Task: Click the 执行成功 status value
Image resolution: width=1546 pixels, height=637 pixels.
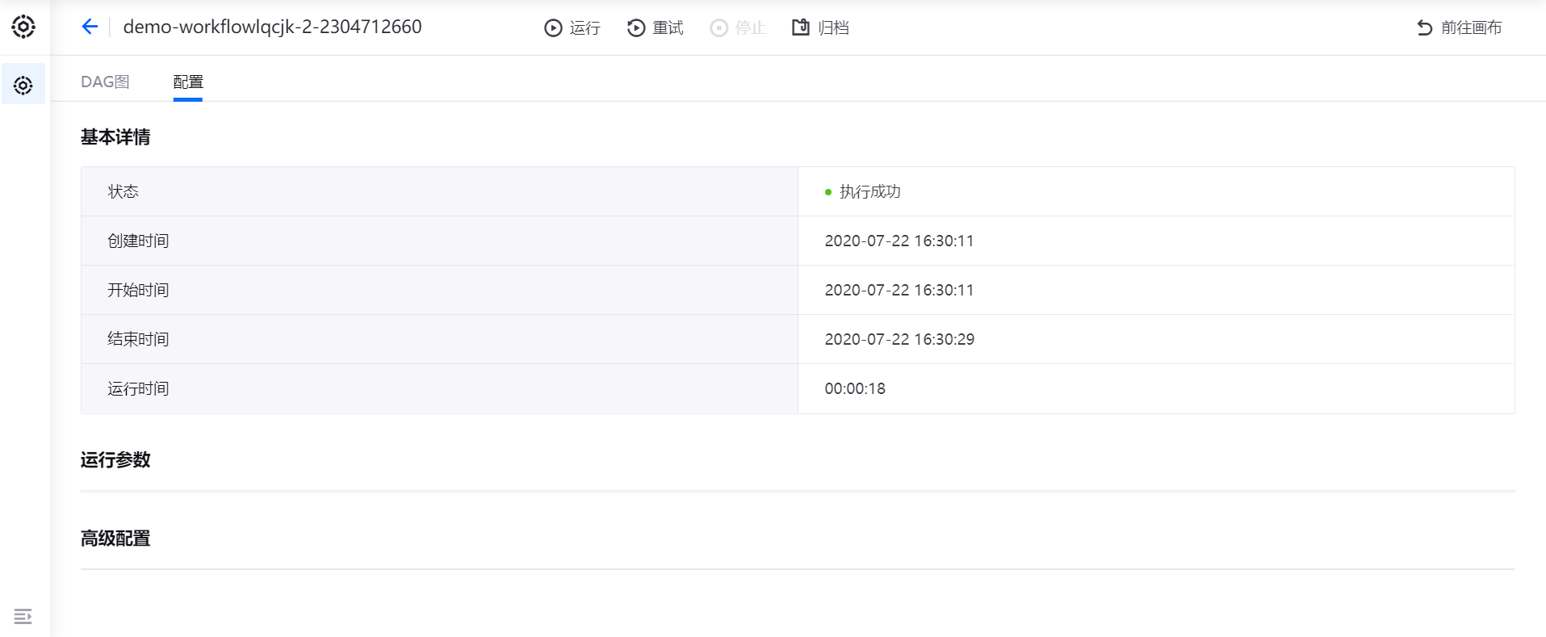Action: 869,191
